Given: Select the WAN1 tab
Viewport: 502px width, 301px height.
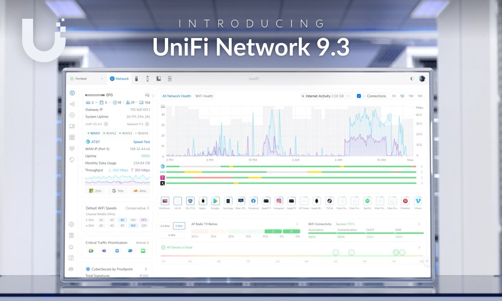Looking at the screenshot, I should [x=95, y=133].
